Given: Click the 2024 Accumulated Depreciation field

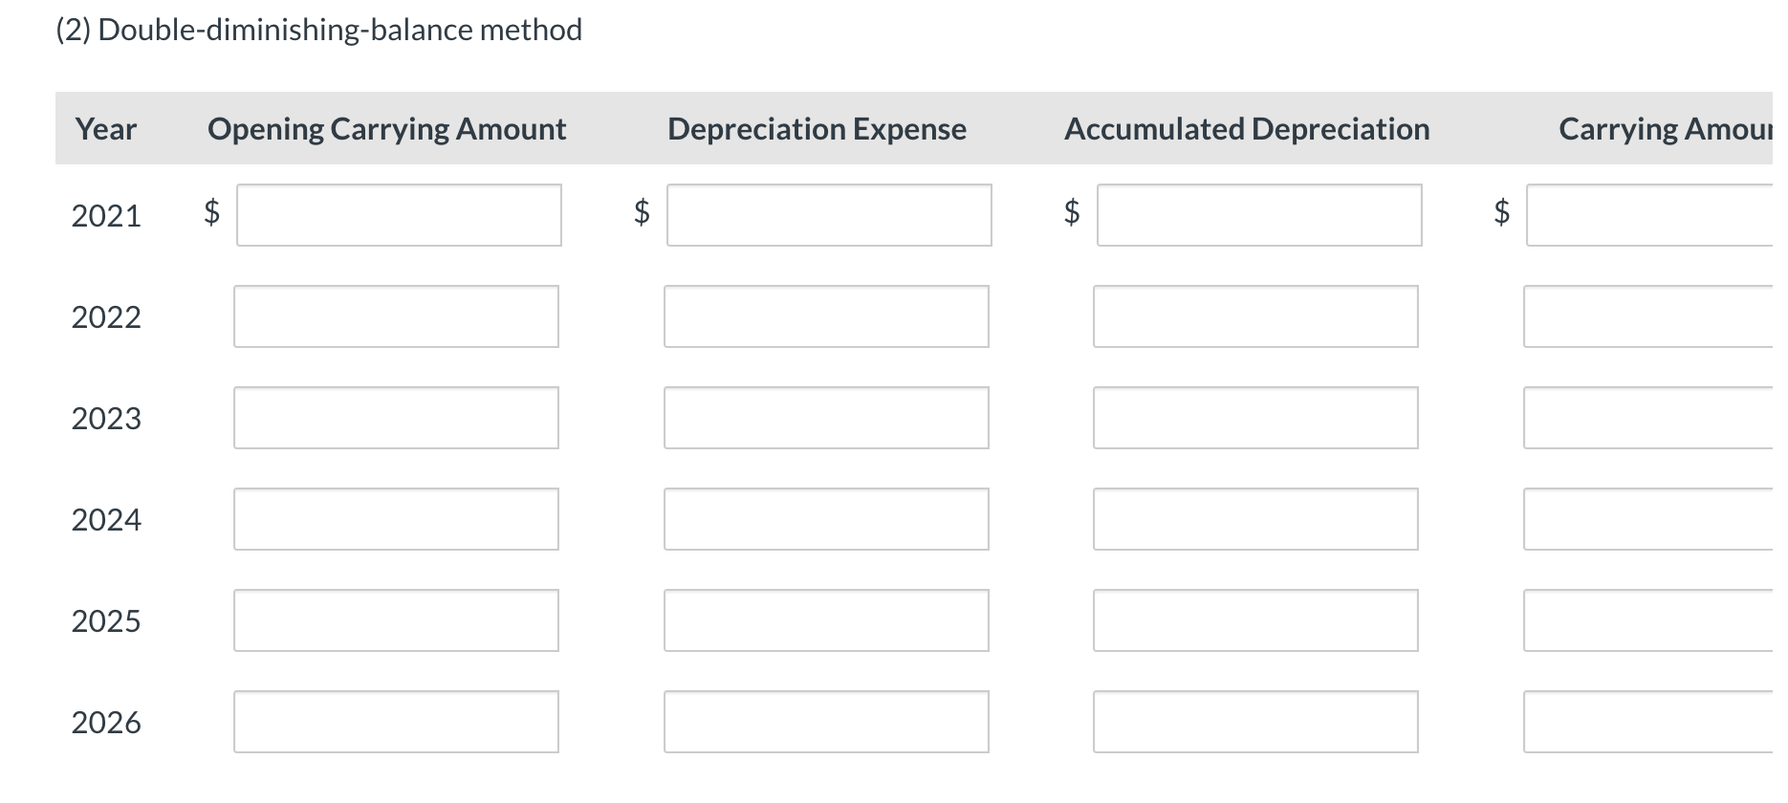Looking at the screenshot, I should 1255,519.
